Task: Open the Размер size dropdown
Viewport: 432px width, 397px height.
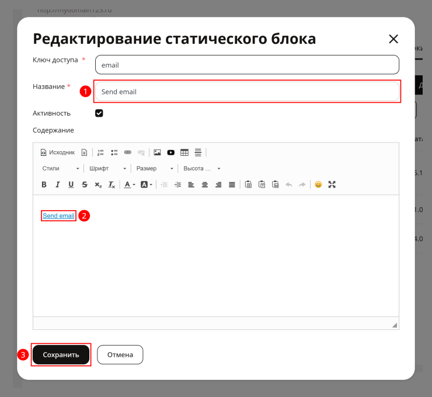Action: coord(155,168)
